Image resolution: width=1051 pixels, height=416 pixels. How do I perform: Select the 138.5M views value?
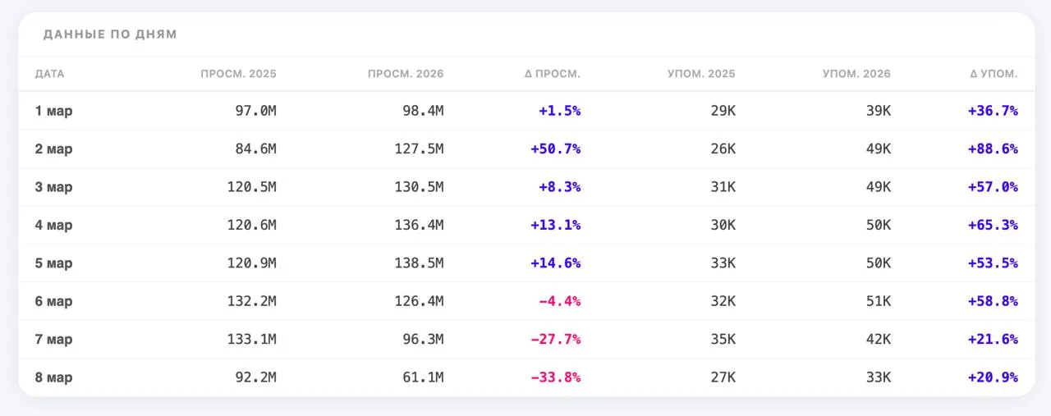coord(418,263)
